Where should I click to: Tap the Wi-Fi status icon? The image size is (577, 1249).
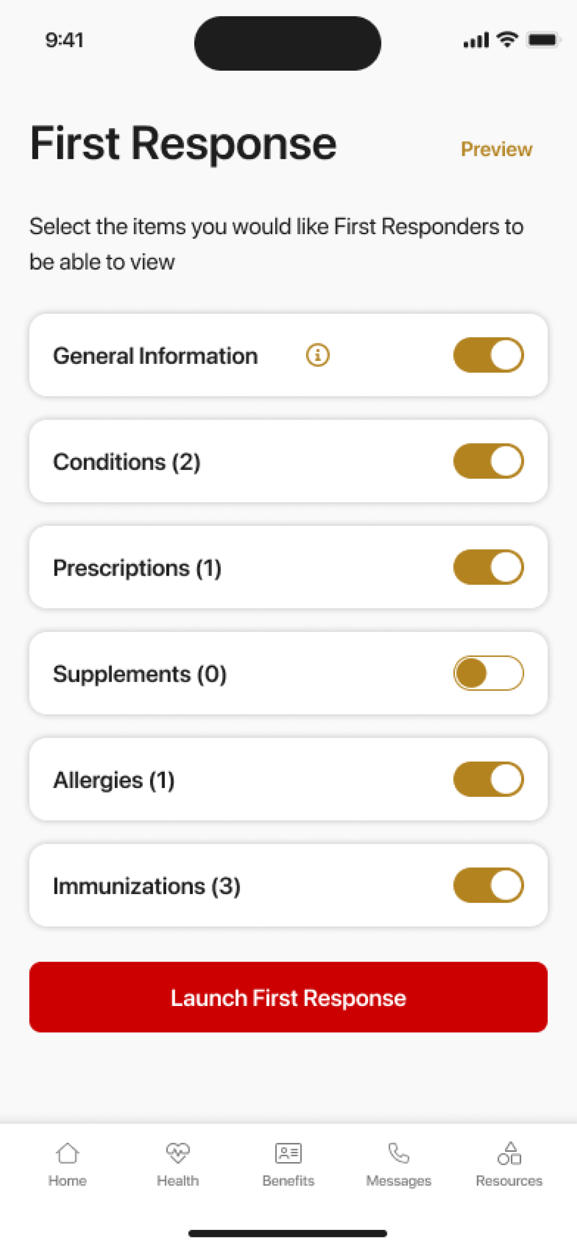tap(507, 40)
